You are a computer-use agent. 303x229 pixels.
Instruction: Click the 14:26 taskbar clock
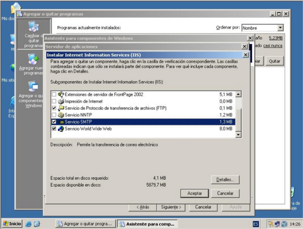click(295, 224)
